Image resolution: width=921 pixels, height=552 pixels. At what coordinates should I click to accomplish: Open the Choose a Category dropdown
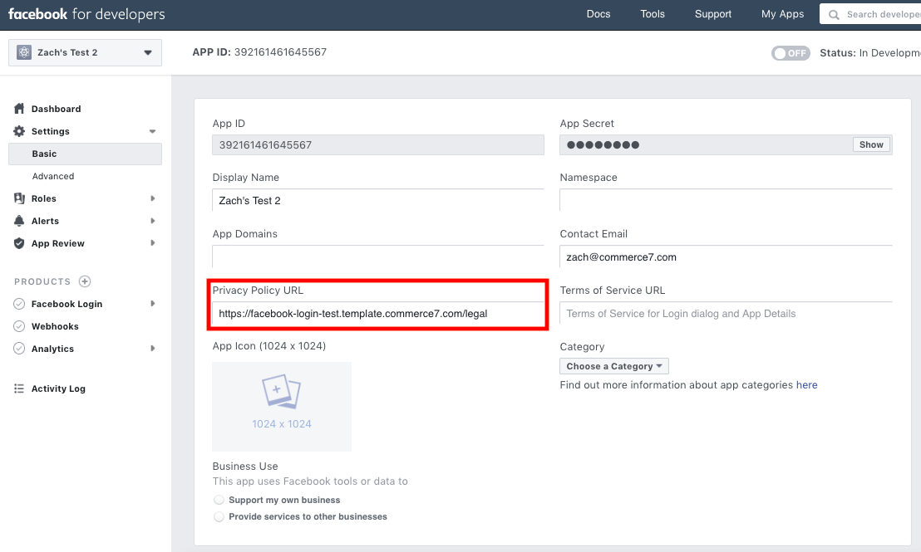(x=613, y=366)
